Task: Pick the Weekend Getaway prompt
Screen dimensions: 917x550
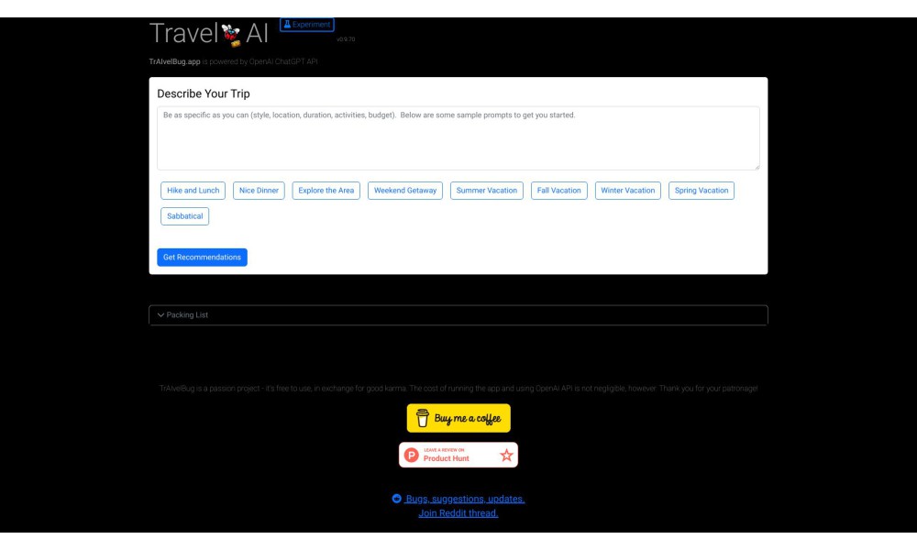Action: point(405,191)
